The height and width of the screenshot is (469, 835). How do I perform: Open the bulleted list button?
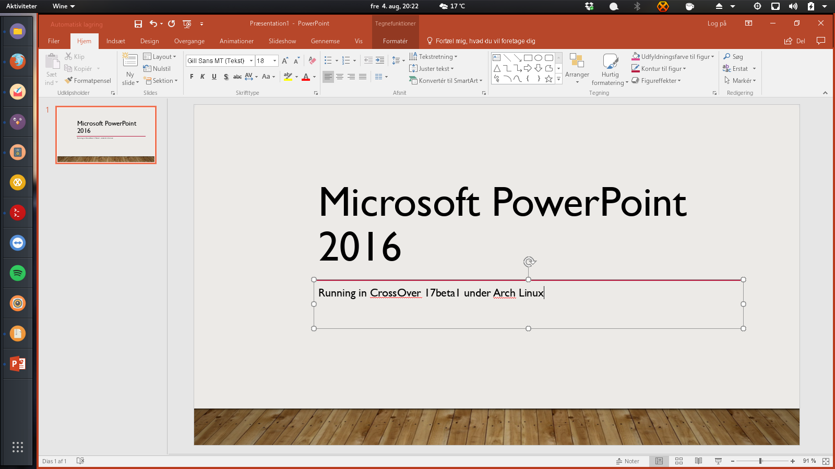pos(328,61)
